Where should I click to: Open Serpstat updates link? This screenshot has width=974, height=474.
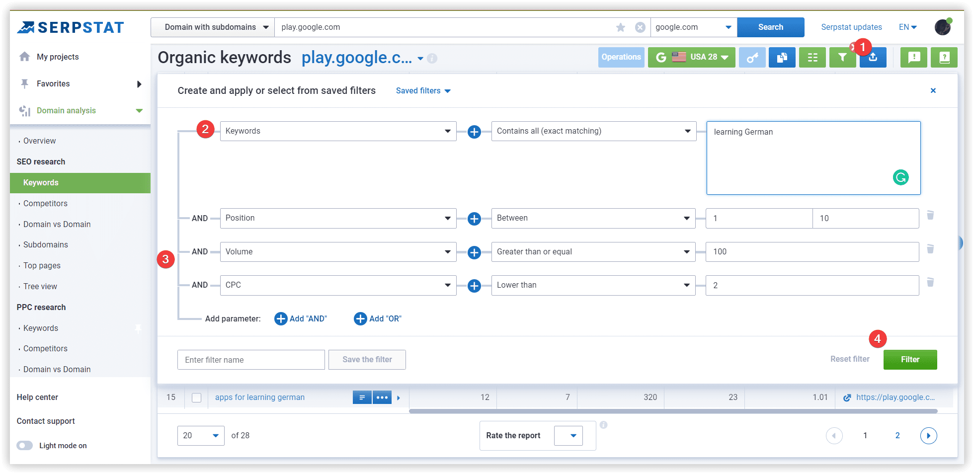(851, 27)
